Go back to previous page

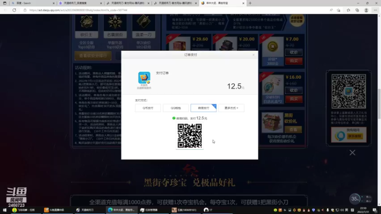[x=5, y=10]
